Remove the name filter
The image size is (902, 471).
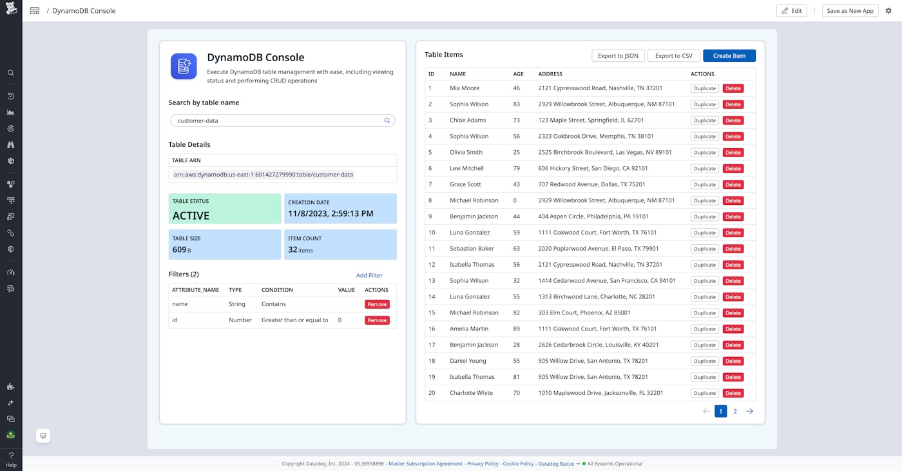[377, 304]
